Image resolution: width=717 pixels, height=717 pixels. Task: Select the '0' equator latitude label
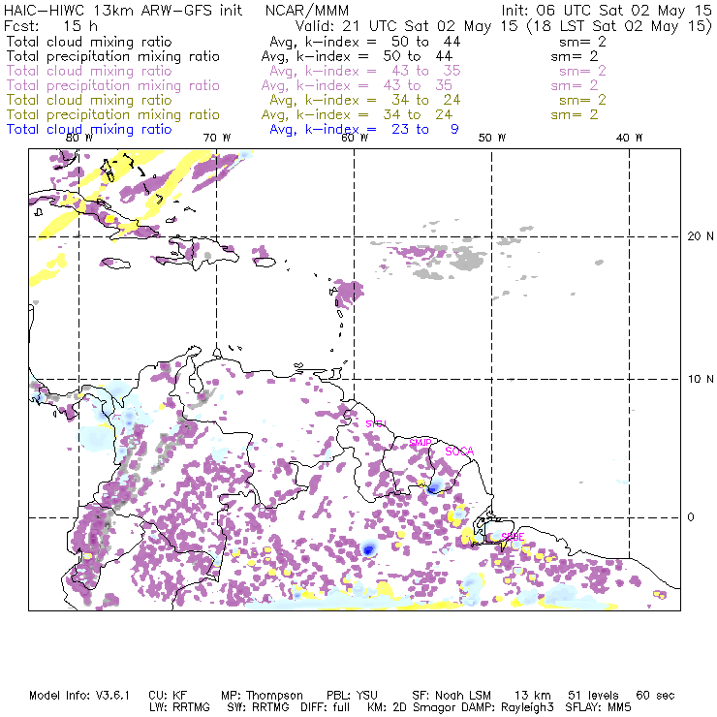point(691,517)
